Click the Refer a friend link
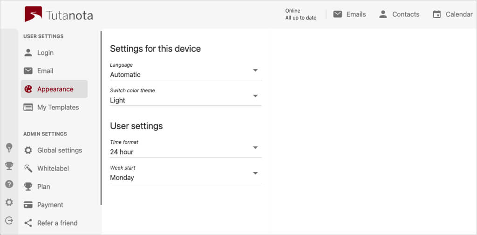Image resolution: width=477 pixels, height=235 pixels. click(x=57, y=223)
